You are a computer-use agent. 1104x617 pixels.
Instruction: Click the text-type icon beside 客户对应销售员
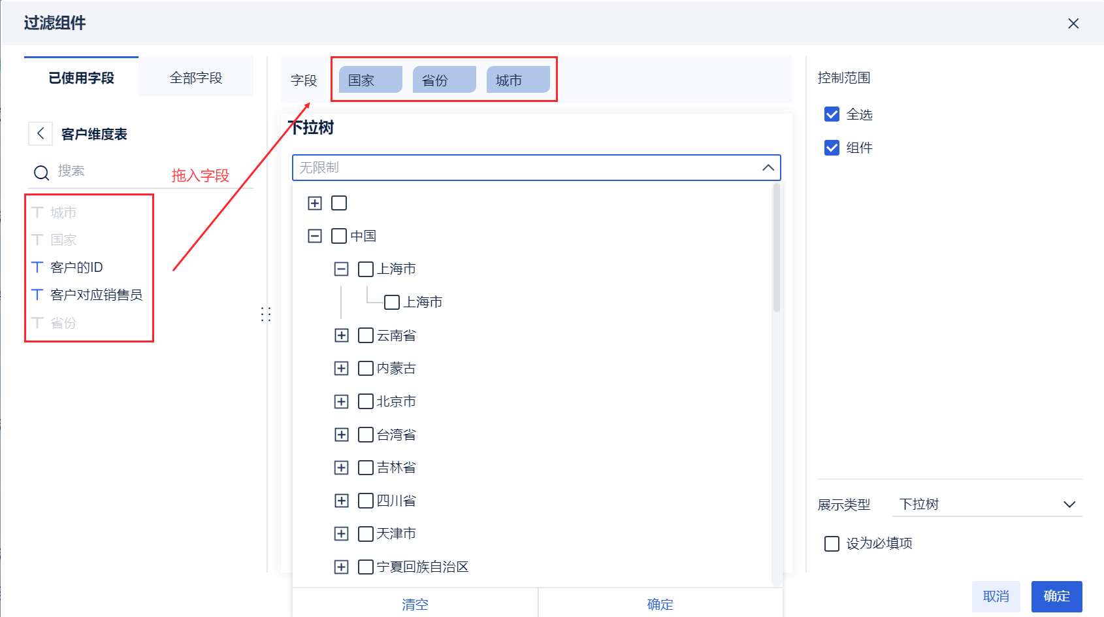(x=38, y=295)
